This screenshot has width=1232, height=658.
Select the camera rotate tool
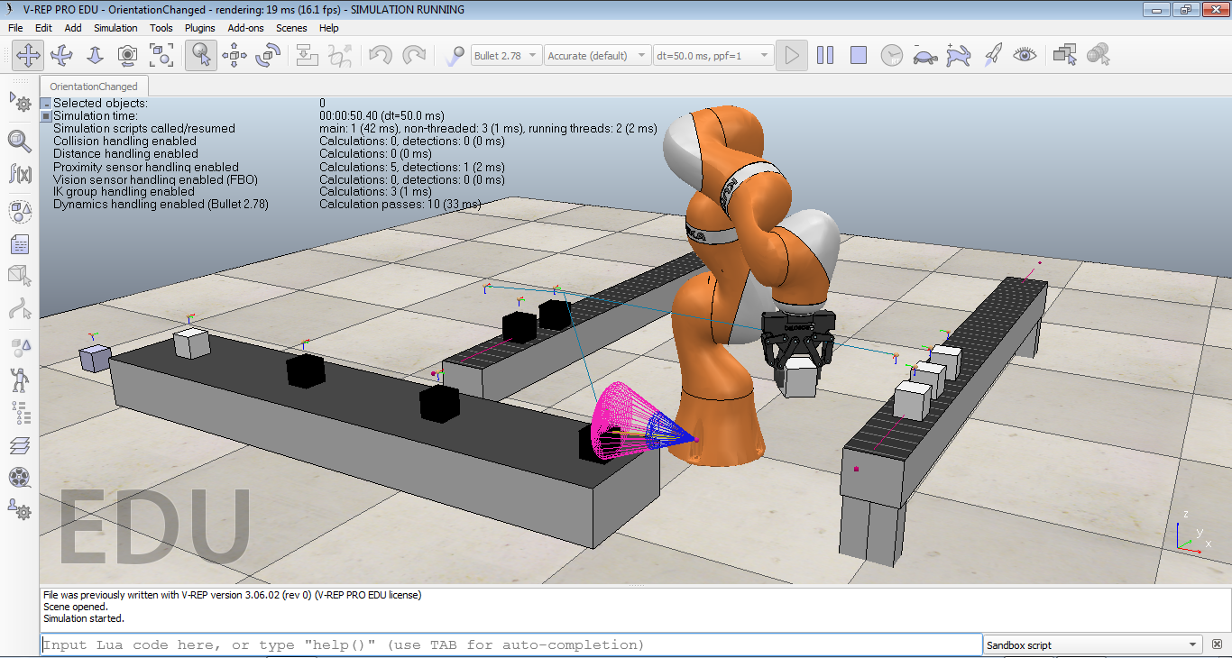[x=61, y=55]
